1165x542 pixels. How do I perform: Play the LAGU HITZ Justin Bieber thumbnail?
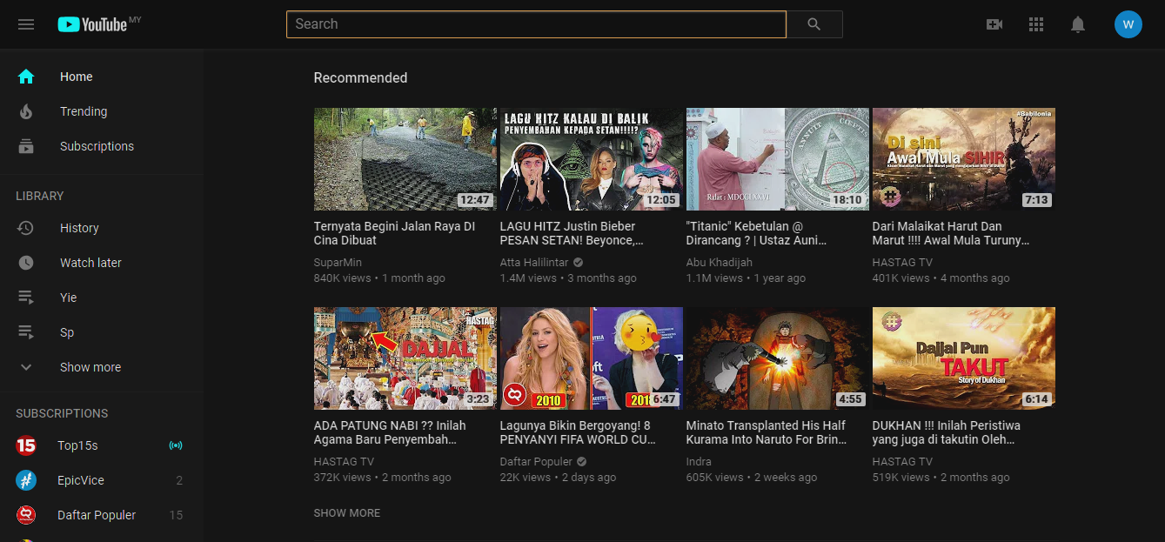tap(592, 159)
